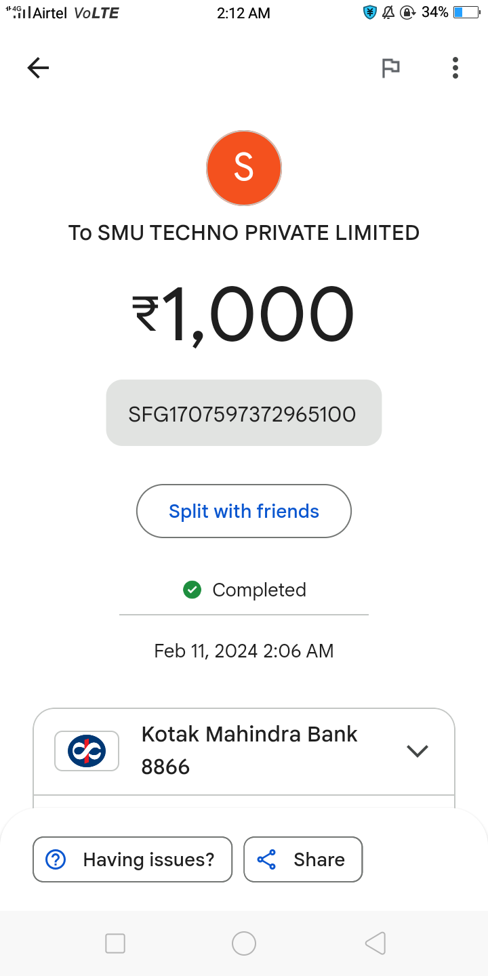Image resolution: width=488 pixels, height=976 pixels.
Task: Tap the orange S profile avatar
Action: pyautogui.click(x=244, y=168)
